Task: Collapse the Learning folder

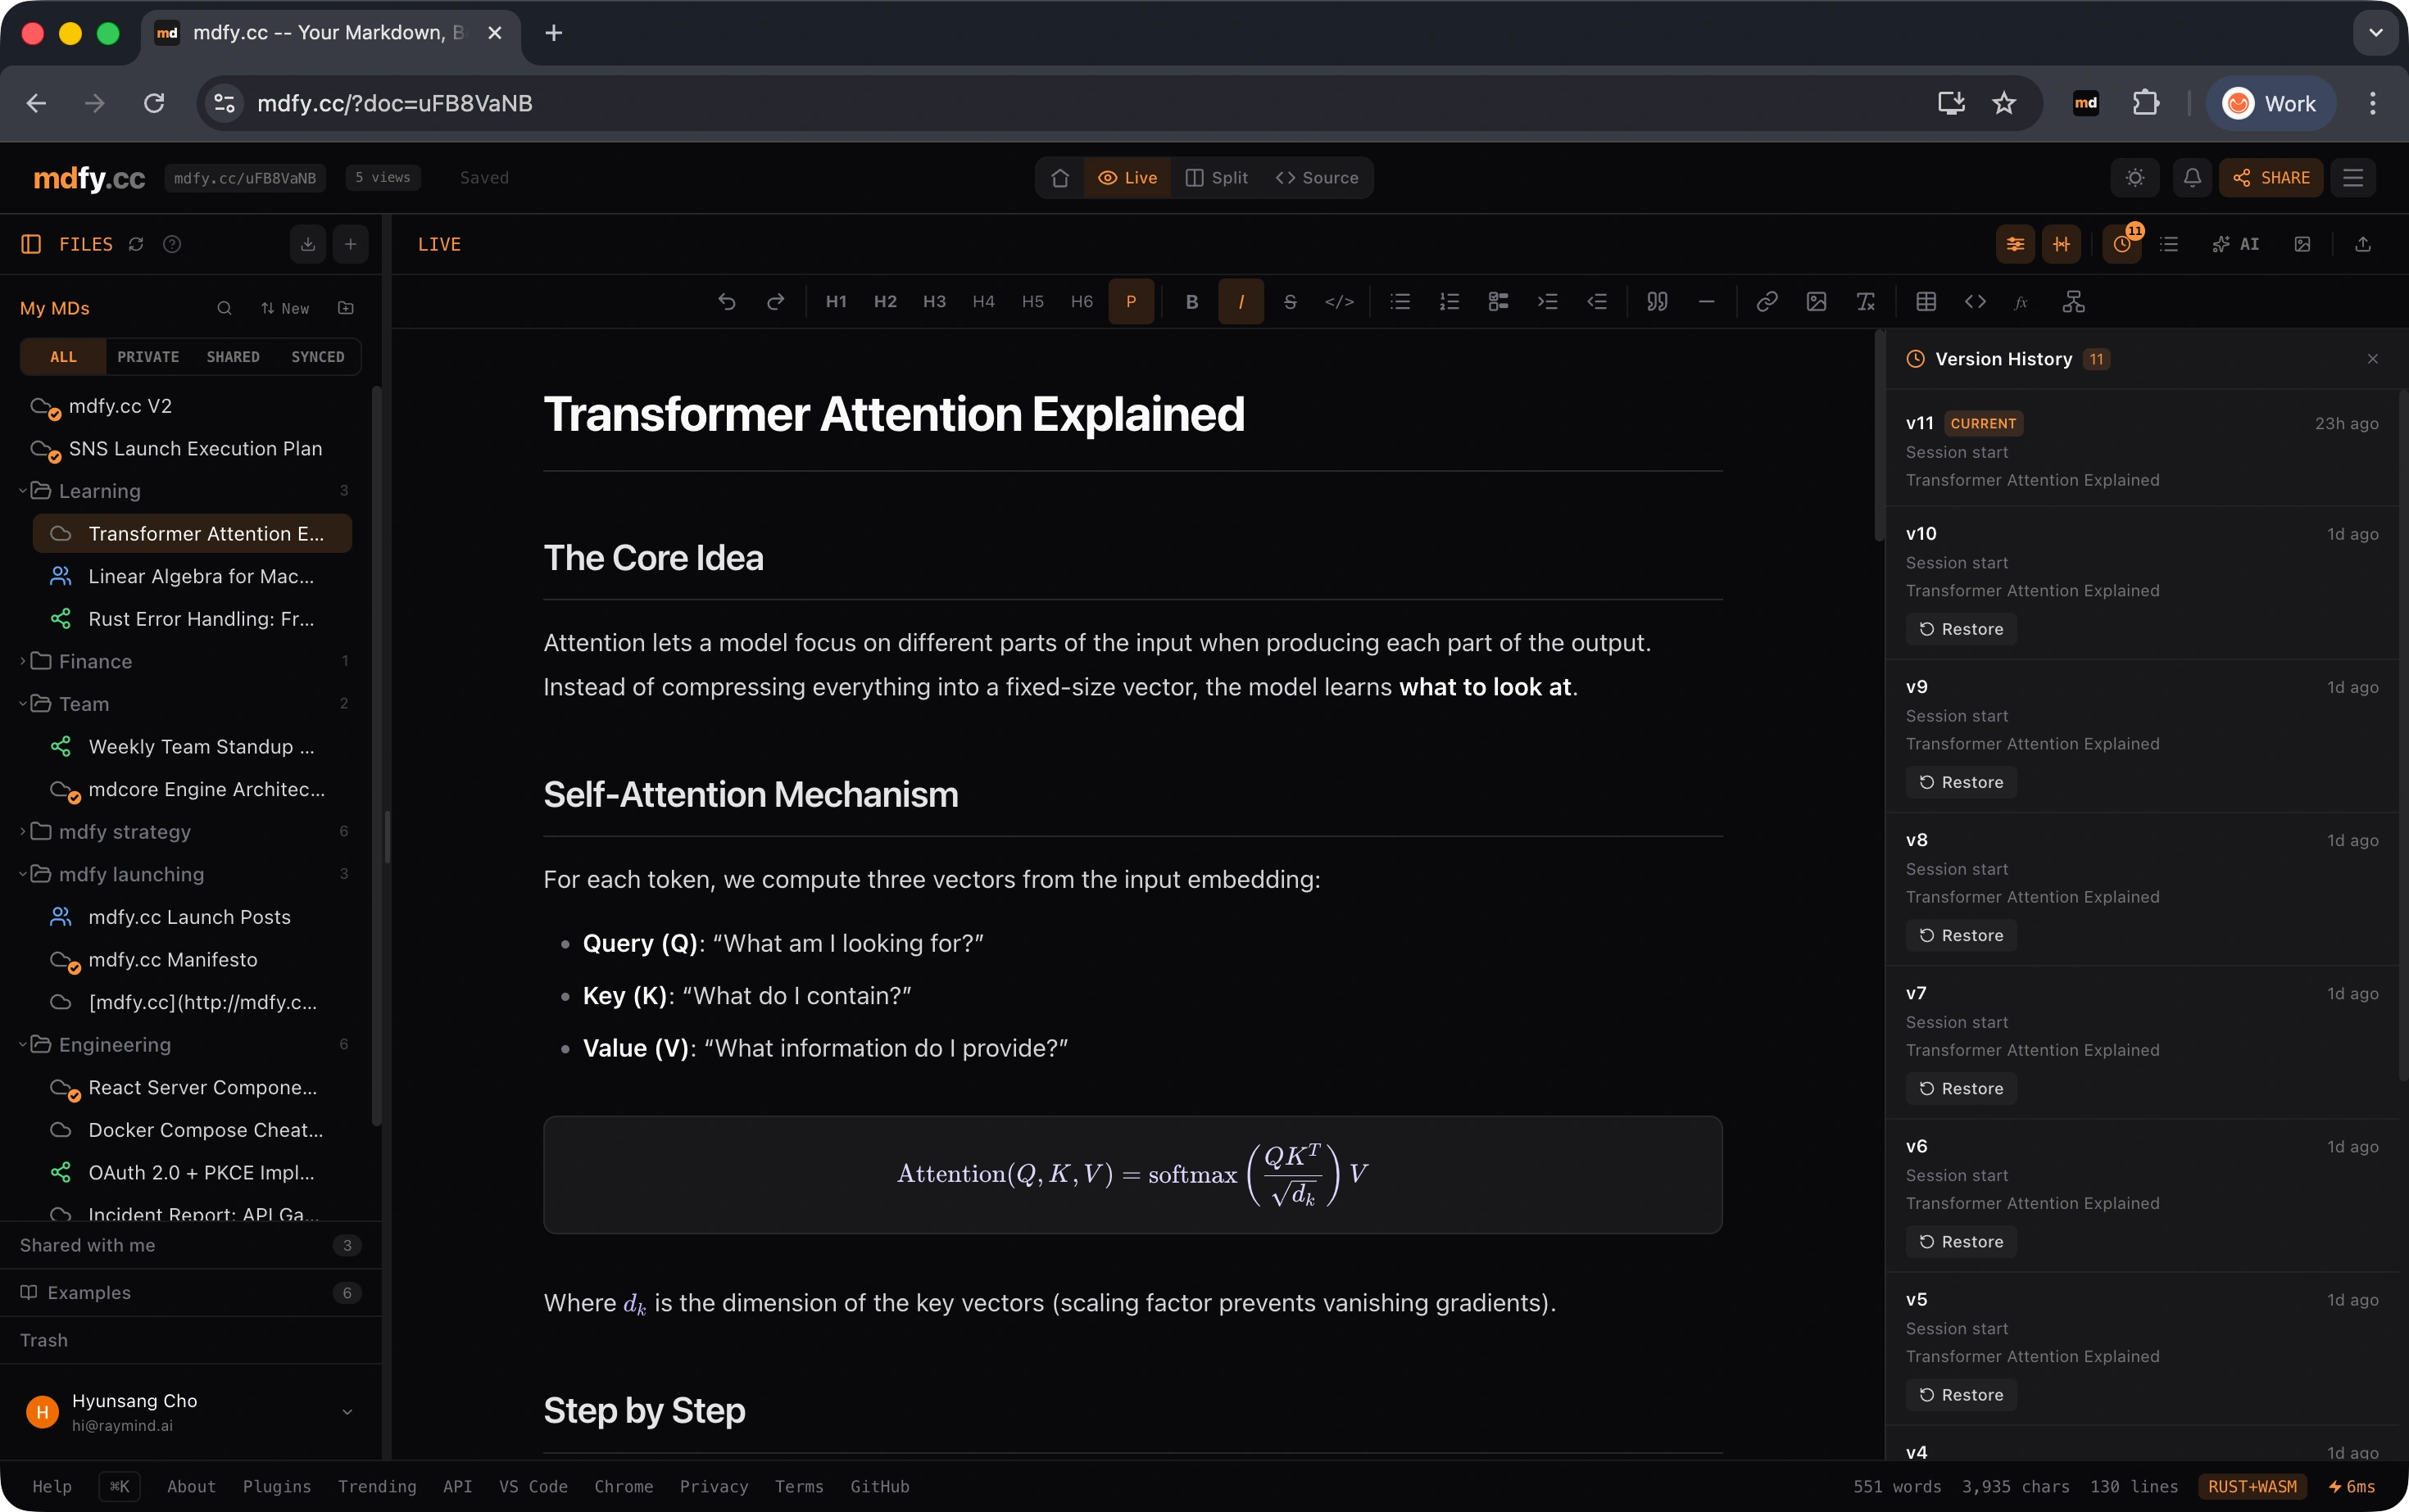Action: tap(99, 491)
